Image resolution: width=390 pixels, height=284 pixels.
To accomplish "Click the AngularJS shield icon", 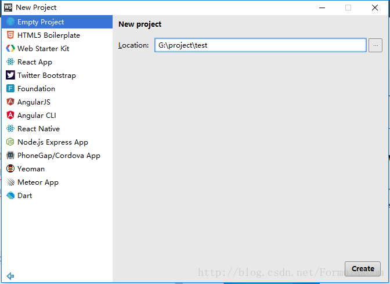I will (10, 102).
